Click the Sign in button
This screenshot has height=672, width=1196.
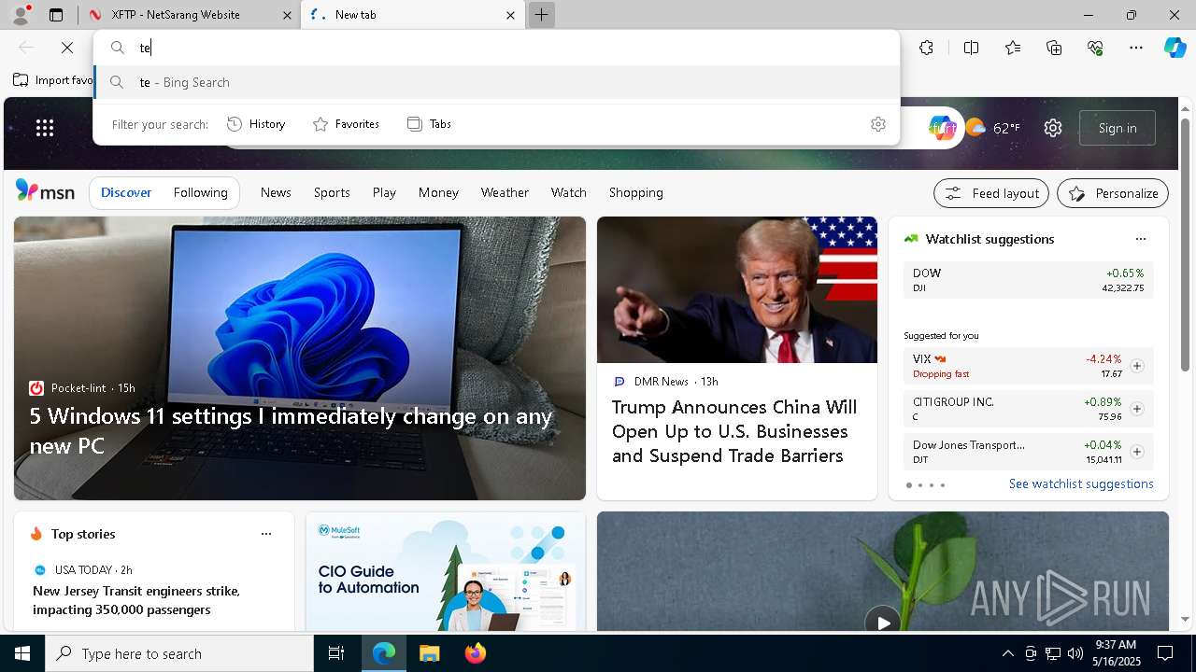pyautogui.click(x=1118, y=128)
